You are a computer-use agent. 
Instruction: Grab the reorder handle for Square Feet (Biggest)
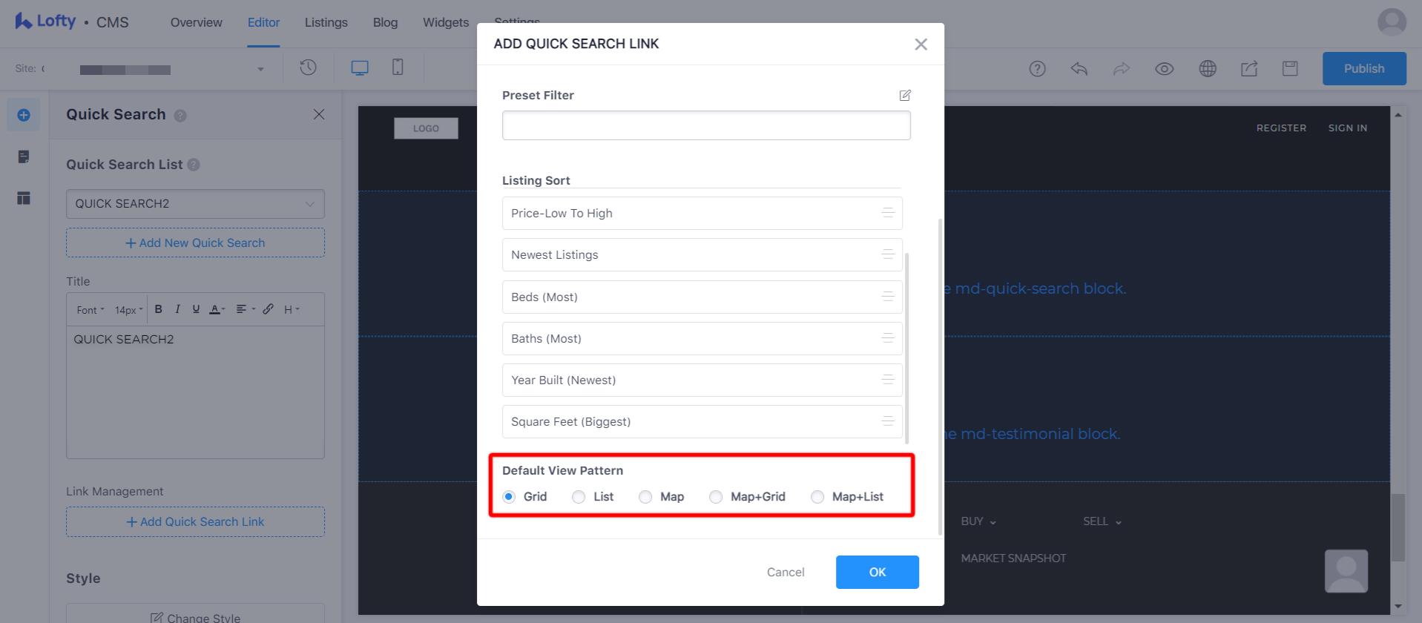pyautogui.click(x=887, y=421)
